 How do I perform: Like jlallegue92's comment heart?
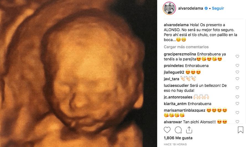[237, 72]
